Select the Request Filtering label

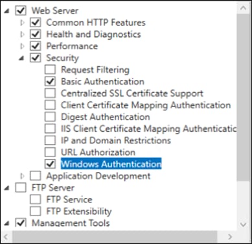(x=95, y=69)
